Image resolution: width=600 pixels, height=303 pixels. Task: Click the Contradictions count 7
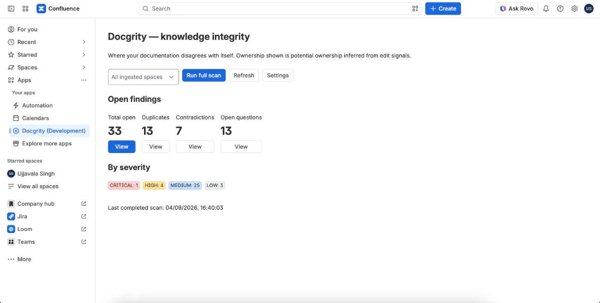pos(179,131)
